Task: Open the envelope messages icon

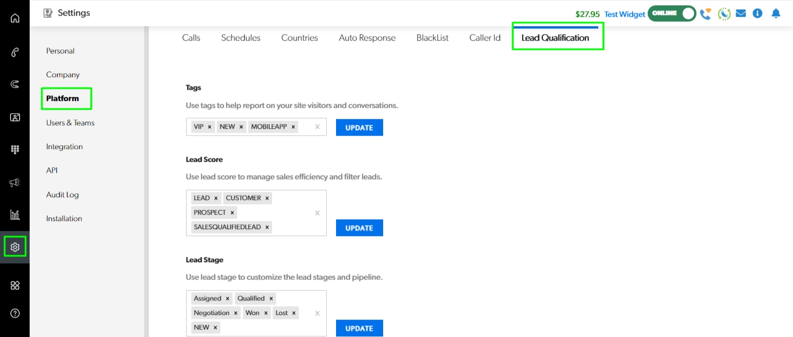Action: point(741,13)
